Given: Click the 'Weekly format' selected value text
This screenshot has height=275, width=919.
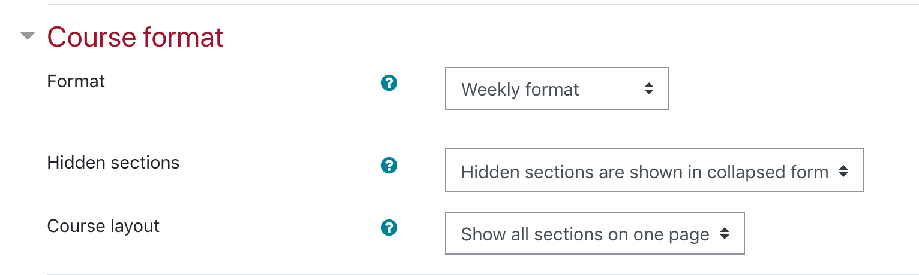Looking at the screenshot, I should coord(520,90).
